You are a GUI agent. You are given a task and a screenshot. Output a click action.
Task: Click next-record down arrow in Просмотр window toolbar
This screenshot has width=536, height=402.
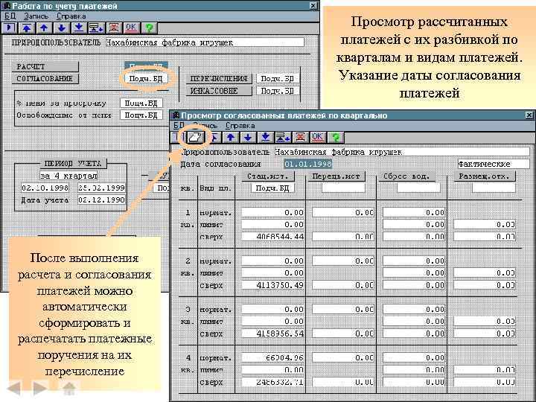coord(248,138)
